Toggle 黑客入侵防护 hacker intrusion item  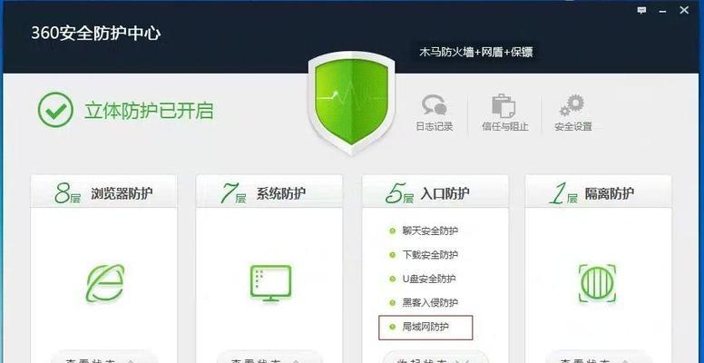click(x=425, y=302)
